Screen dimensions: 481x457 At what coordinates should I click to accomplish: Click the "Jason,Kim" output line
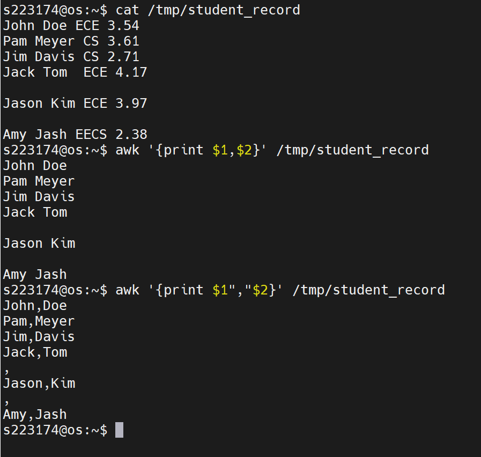39,383
